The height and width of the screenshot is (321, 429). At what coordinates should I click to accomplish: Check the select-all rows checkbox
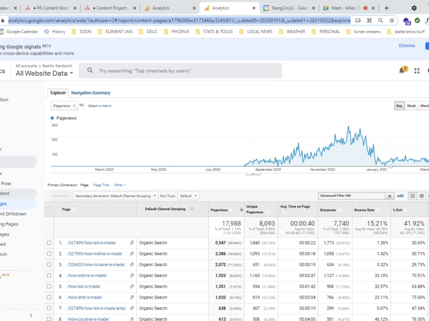(49, 209)
